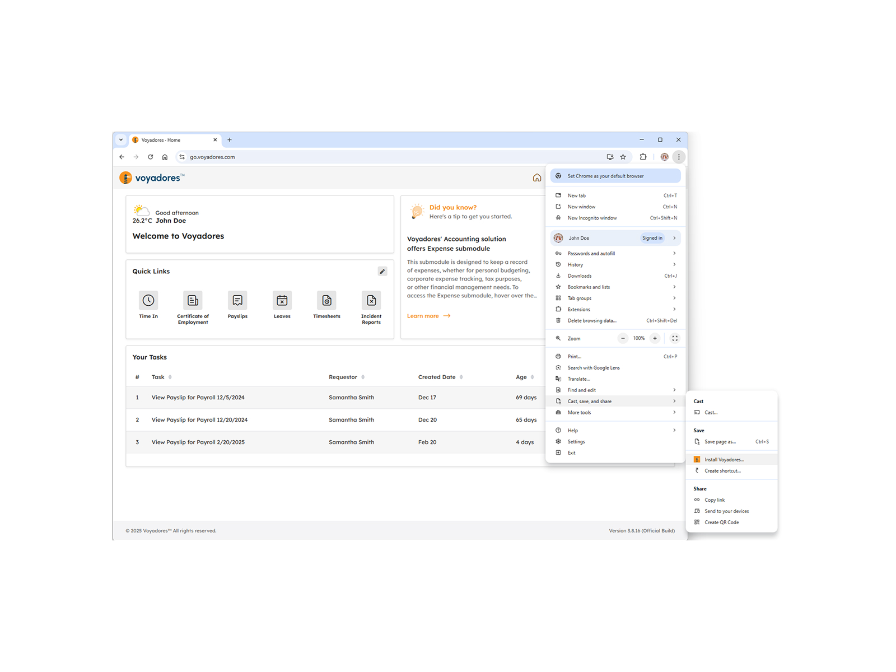The image size is (896, 672).
Task: Enter fullscreen mode from Zoom row
Action: point(675,338)
